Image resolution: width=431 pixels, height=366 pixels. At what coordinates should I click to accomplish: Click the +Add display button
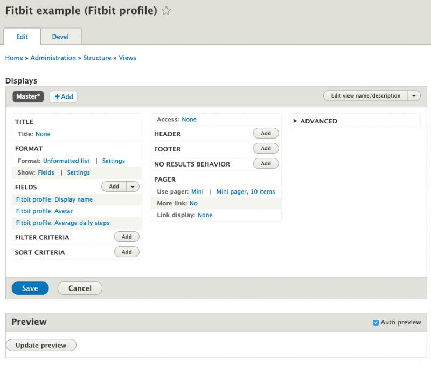(x=63, y=96)
